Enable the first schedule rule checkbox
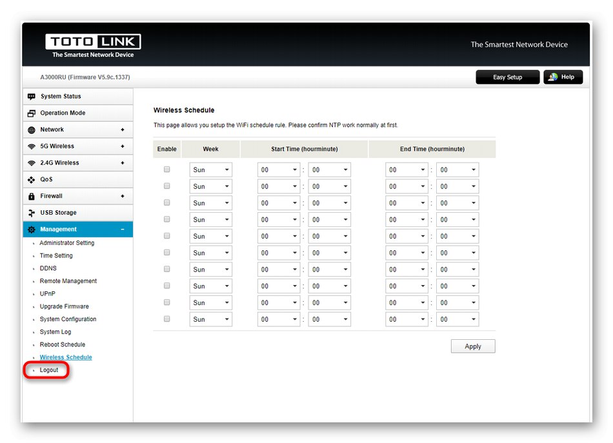Viewport: 613px width, 443px height. coord(167,169)
